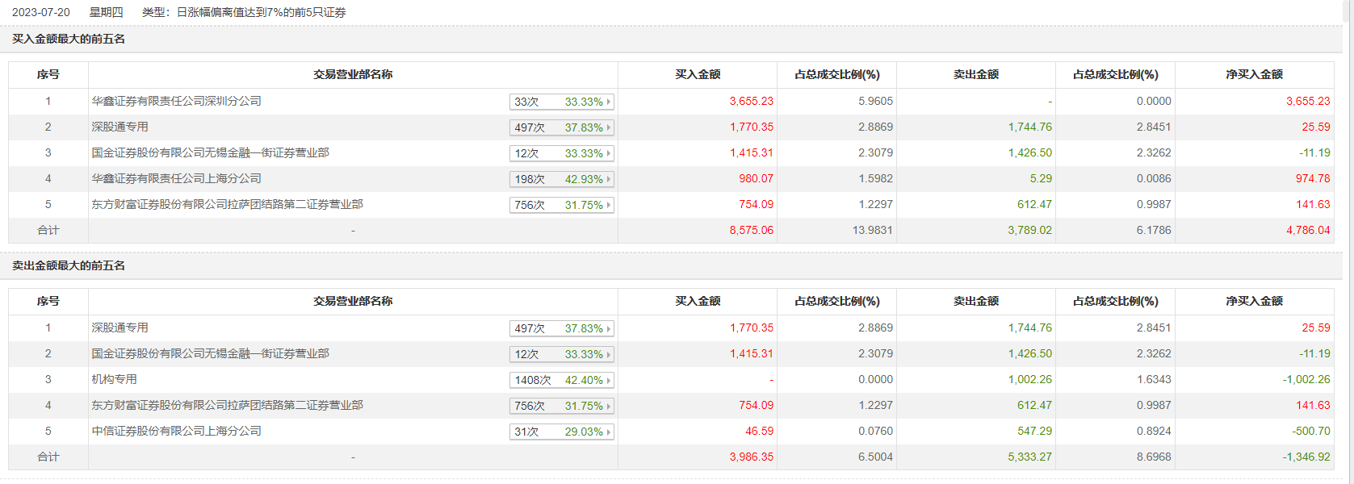Click 交易营业部名称 column header in sell table

coord(353,301)
